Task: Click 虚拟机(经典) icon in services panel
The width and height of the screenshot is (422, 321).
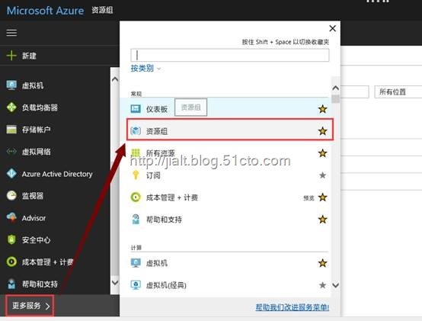Action: (x=136, y=285)
